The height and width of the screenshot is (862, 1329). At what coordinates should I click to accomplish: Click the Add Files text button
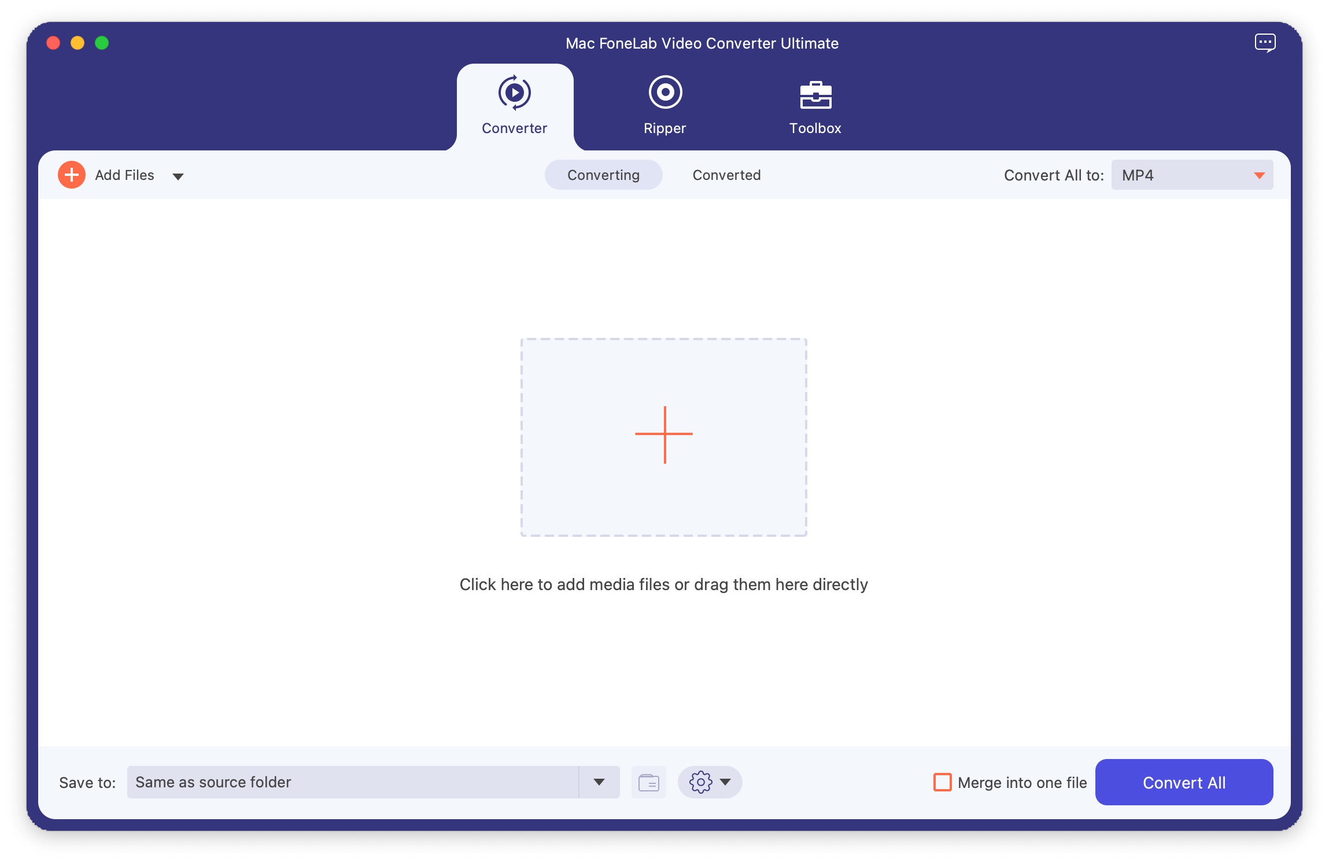(x=124, y=175)
